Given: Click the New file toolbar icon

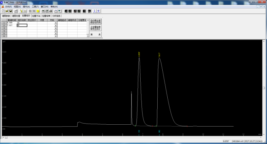Looking at the screenshot, I should 3,11.
